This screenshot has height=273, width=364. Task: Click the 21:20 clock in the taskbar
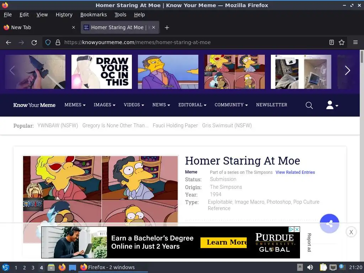coord(355,267)
